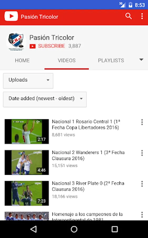Open options for Nacional 2 Wanderers video
Screen dimensions: 148x238
click(142, 153)
